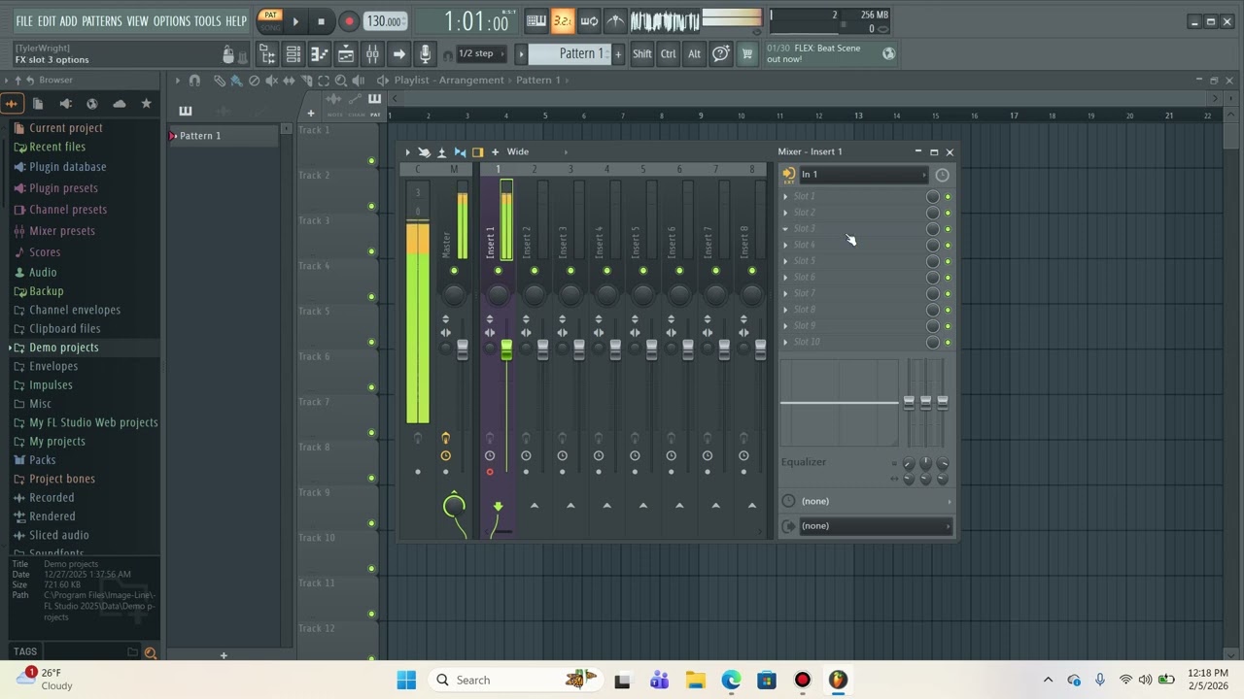Adjust the Insert 4 volume fader
Viewport: 1244px width, 699px height.
[x=615, y=351]
